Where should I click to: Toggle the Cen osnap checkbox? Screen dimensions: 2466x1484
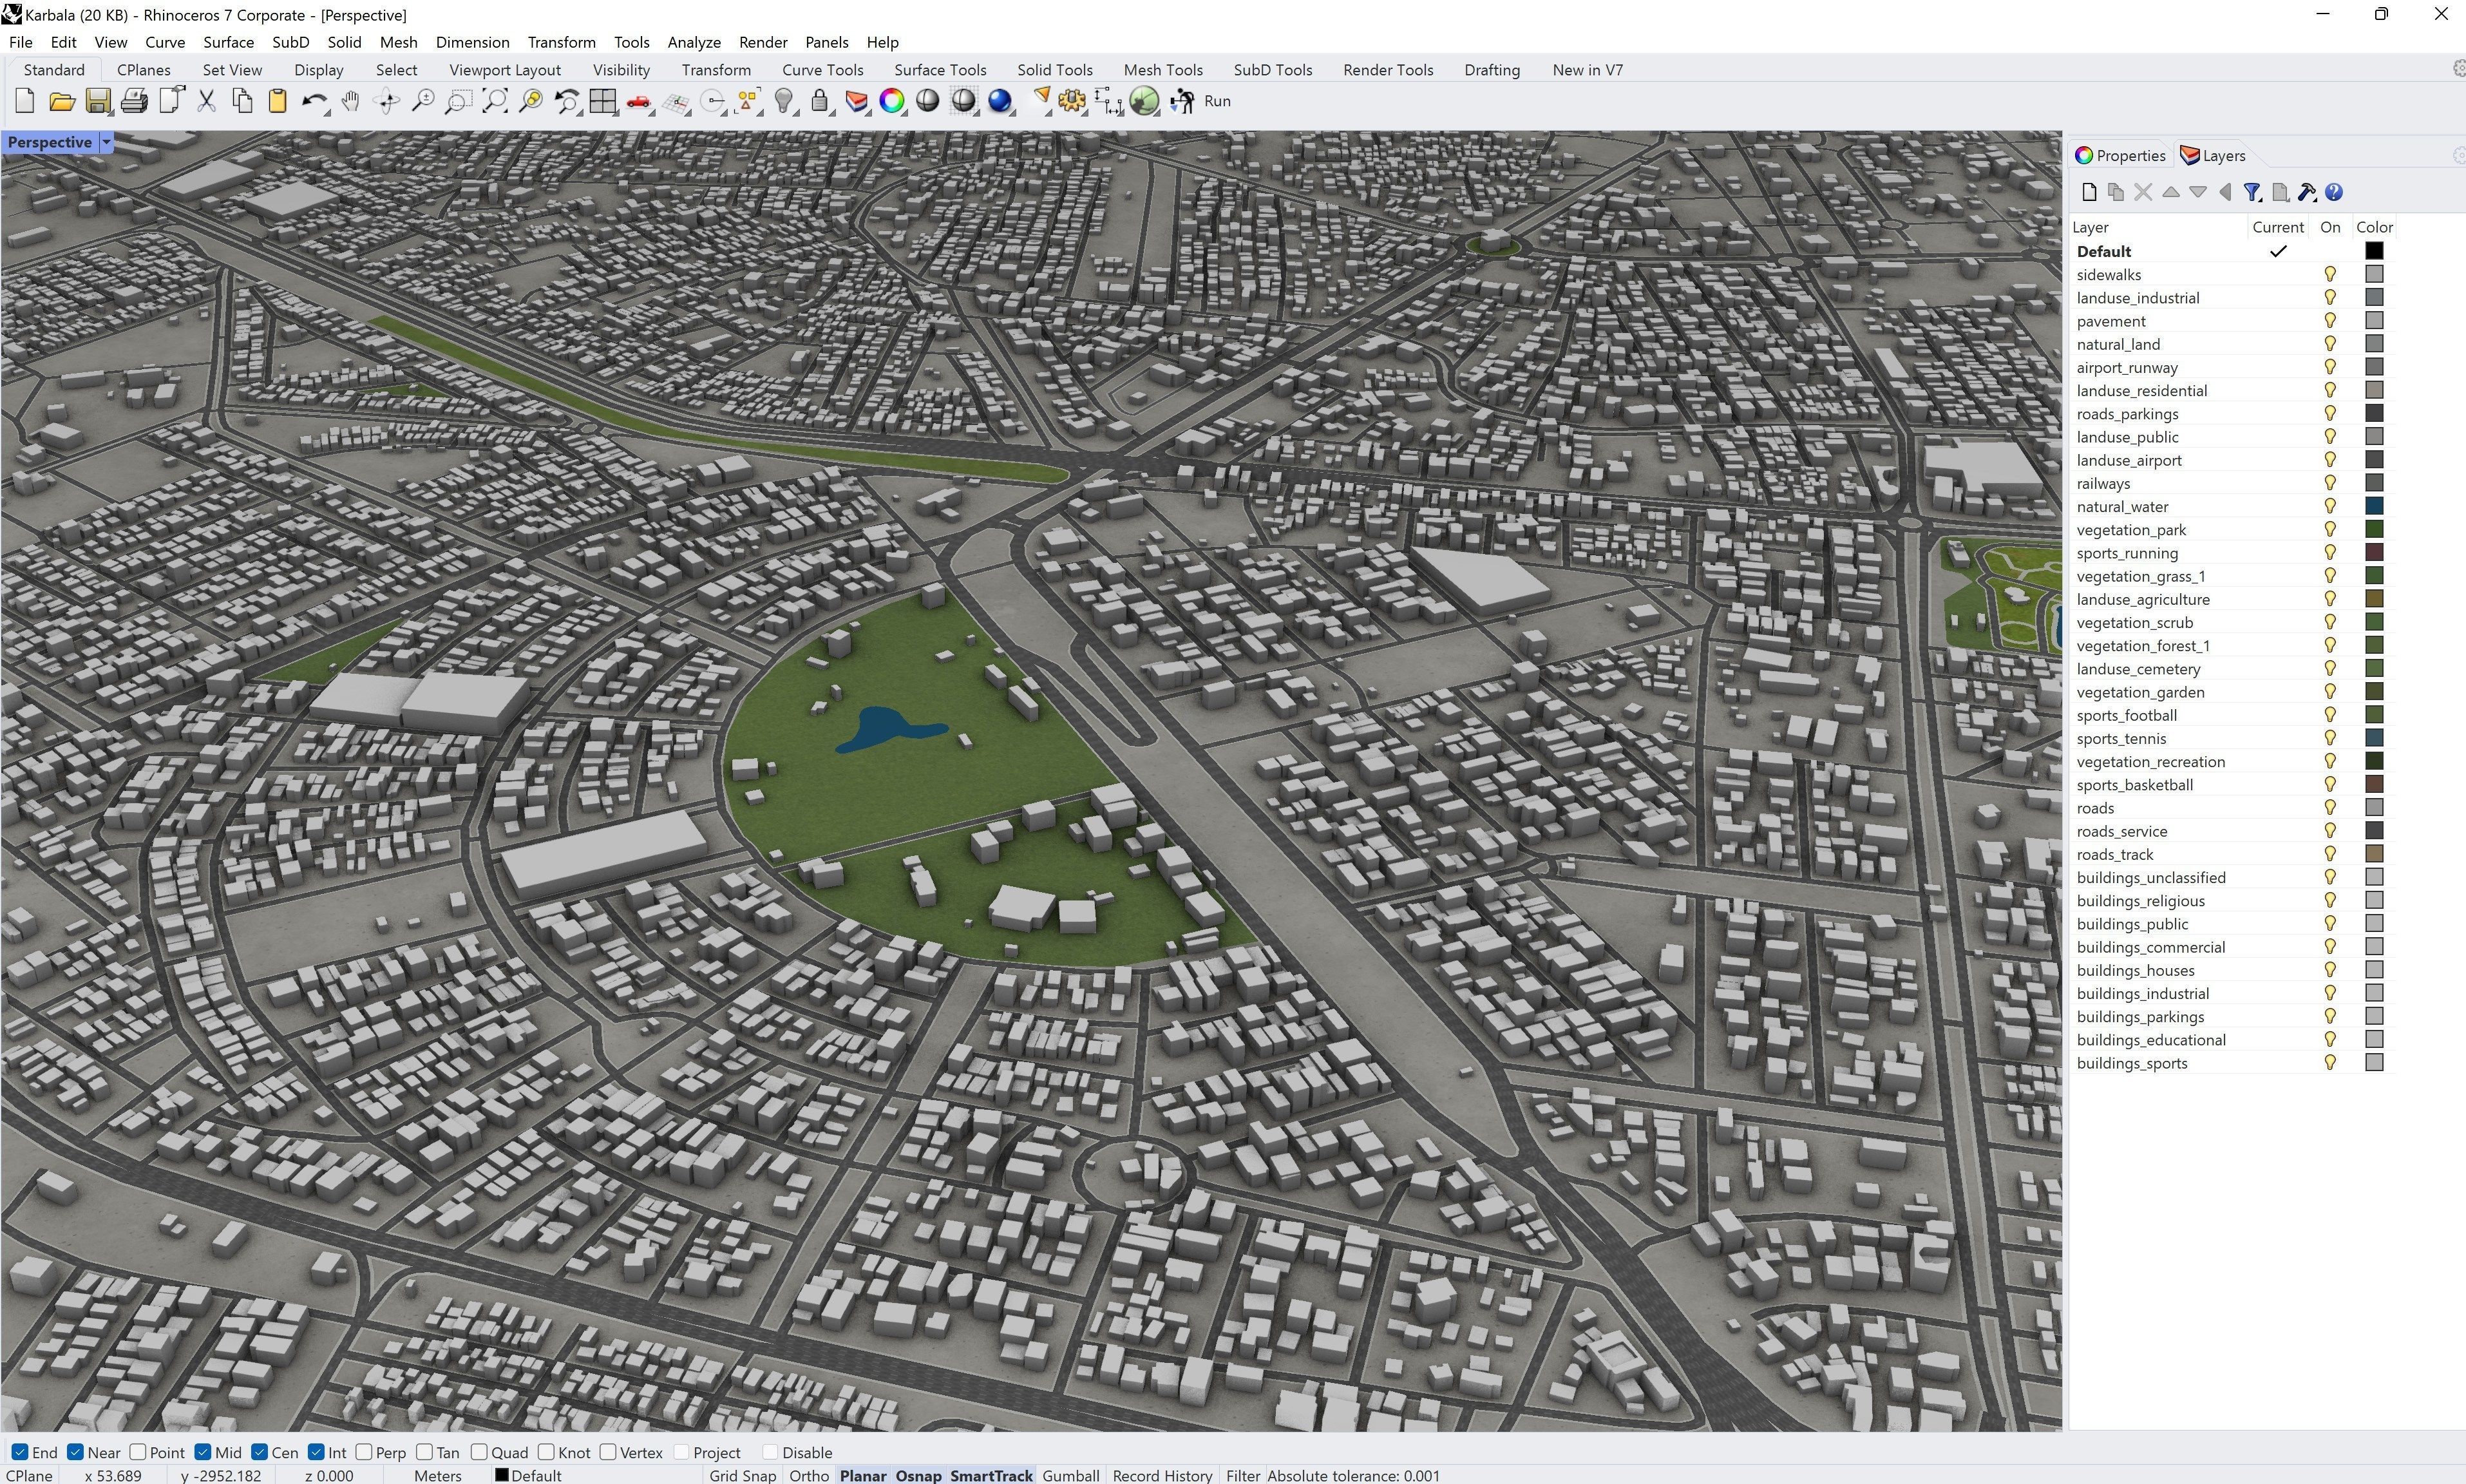(260, 1452)
